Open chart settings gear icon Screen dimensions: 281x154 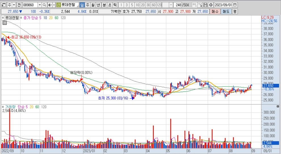point(211,5)
